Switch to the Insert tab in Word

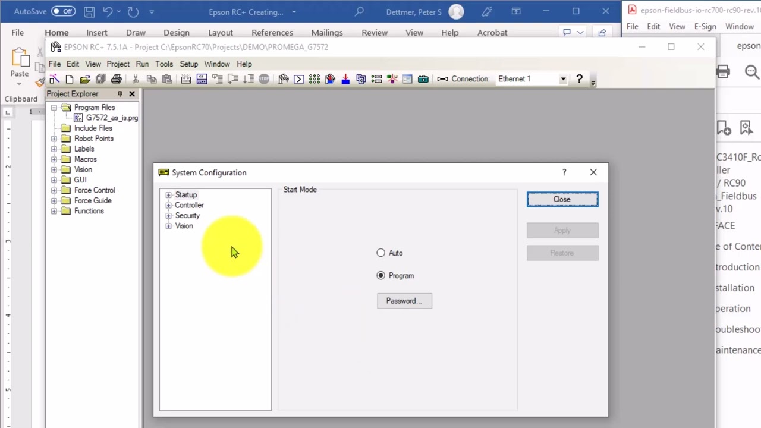(x=97, y=33)
